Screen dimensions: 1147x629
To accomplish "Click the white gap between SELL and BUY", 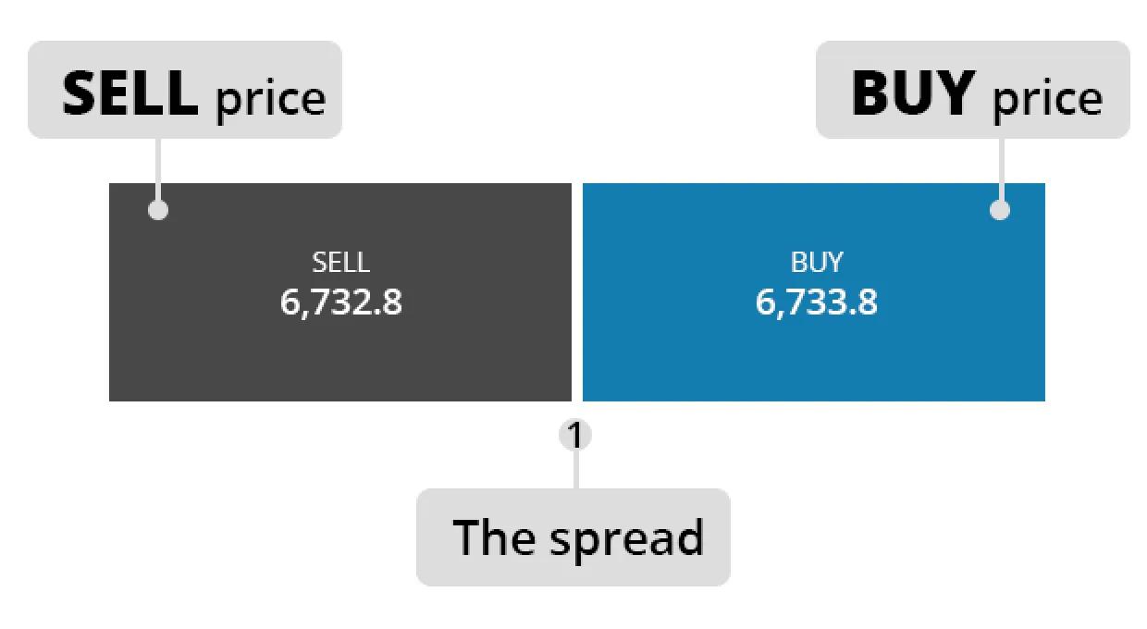I will (x=577, y=291).
